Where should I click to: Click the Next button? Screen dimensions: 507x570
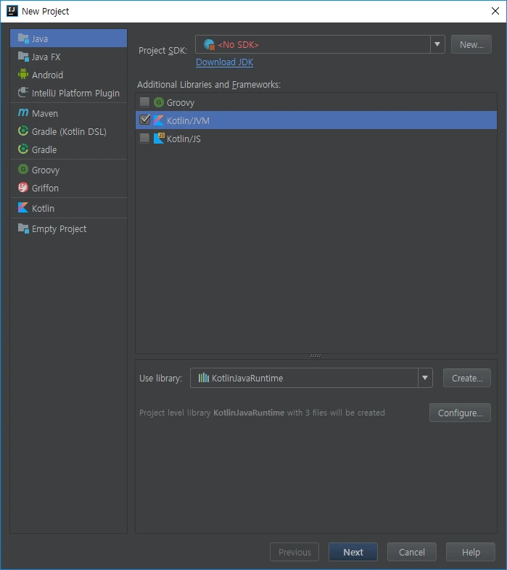pos(353,552)
